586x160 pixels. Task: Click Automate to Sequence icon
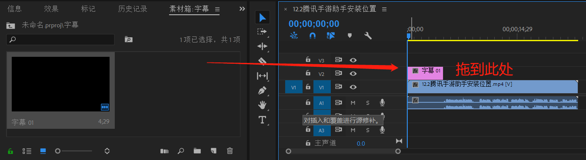(x=165, y=151)
